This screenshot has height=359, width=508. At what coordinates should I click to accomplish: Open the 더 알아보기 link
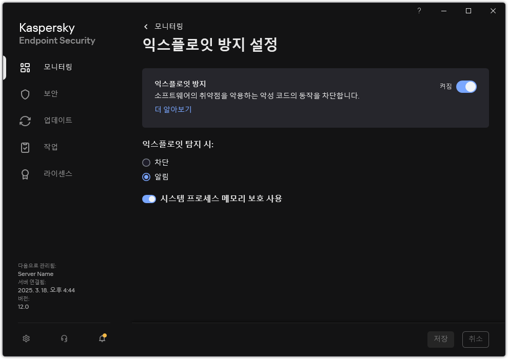173,109
